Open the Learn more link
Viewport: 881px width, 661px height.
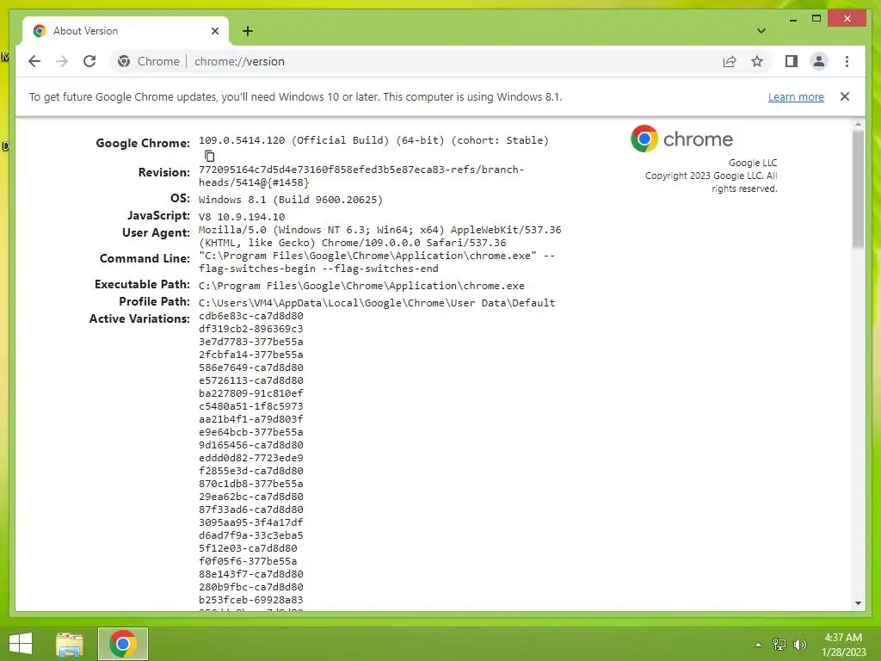796,96
